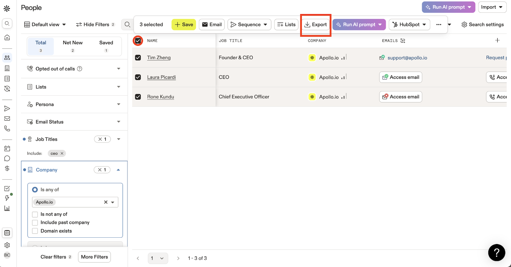Image resolution: width=511 pixels, height=267 pixels.
Task: Expand the Lists filter
Action: tap(119, 87)
